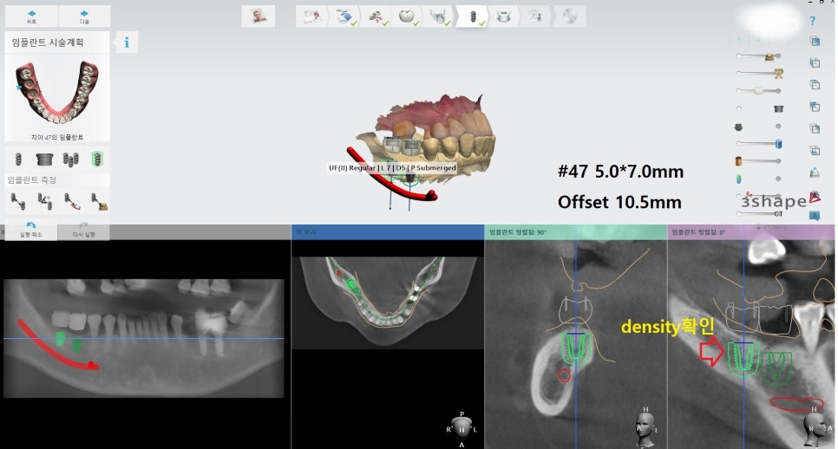Click the implant label 'UF(II) Regular | L 7 | D5 | P Submerged'
This screenshot has height=449, width=838.
click(392, 167)
